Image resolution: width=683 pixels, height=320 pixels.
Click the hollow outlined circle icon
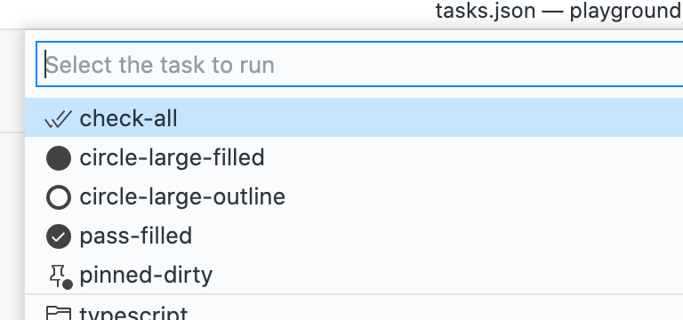pyautogui.click(x=59, y=196)
